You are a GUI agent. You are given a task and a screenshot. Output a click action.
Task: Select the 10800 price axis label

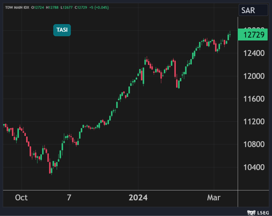pos(254,144)
